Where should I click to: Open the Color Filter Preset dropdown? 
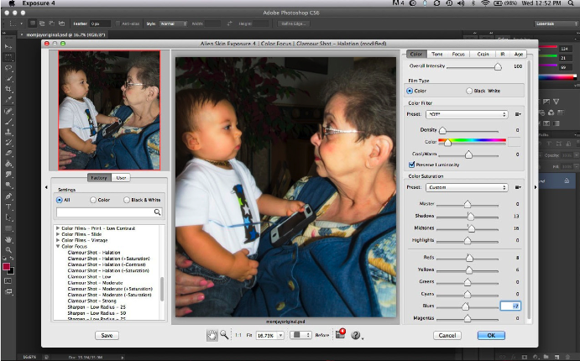[x=467, y=114]
